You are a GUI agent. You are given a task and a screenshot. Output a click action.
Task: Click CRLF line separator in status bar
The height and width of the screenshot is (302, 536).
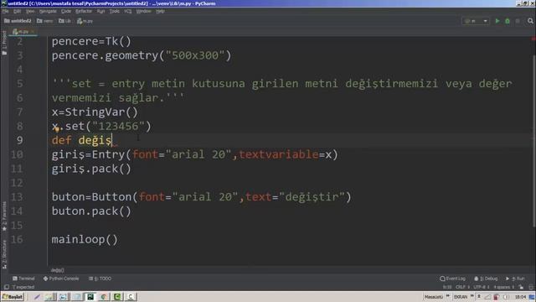coord(461,287)
